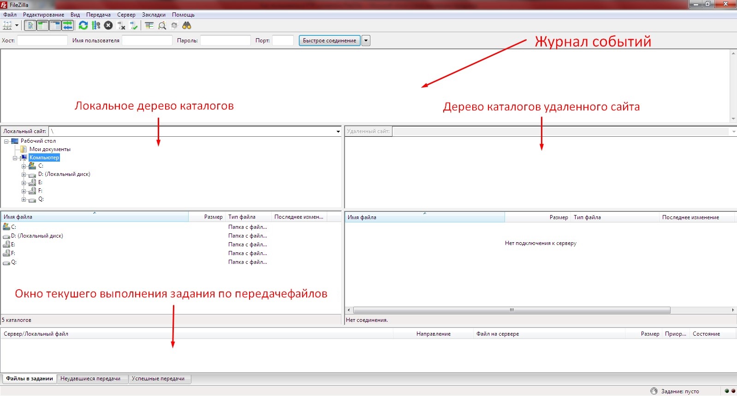Click the C: drive icon in file list

(x=6, y=227)
